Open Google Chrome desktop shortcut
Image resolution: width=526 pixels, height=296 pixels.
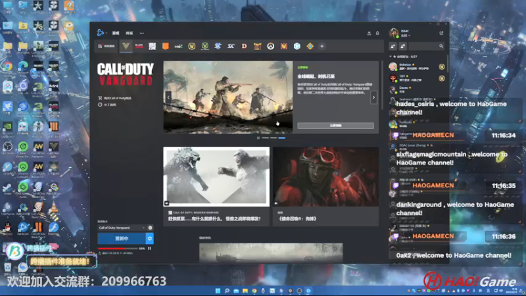click(7, 68)
